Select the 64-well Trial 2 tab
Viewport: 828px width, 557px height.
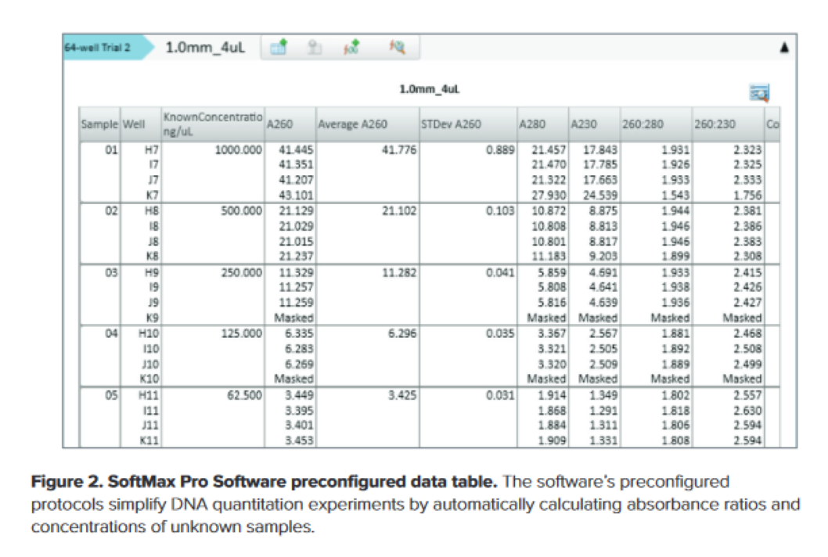point(98,48)
